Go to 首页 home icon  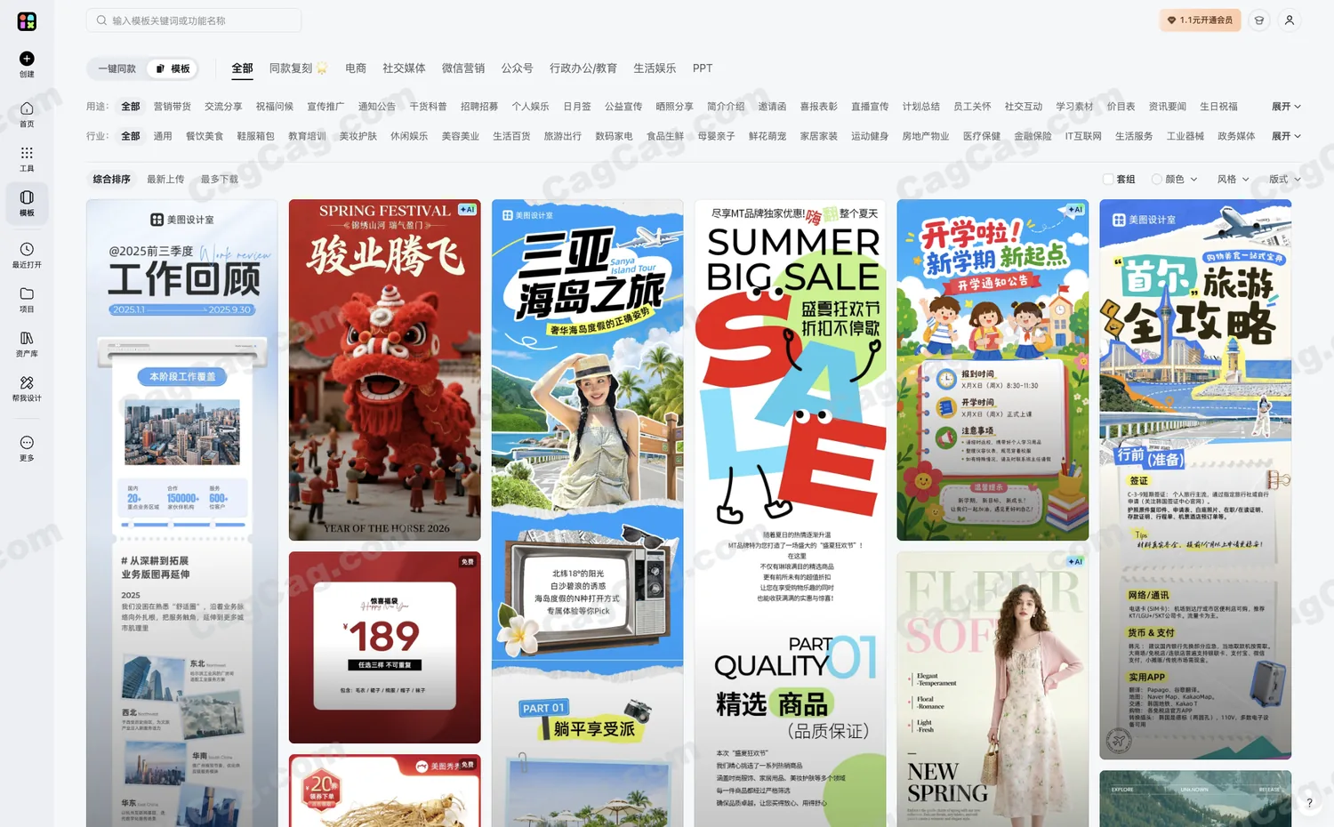pyautogui.click(x=27, y=108)
